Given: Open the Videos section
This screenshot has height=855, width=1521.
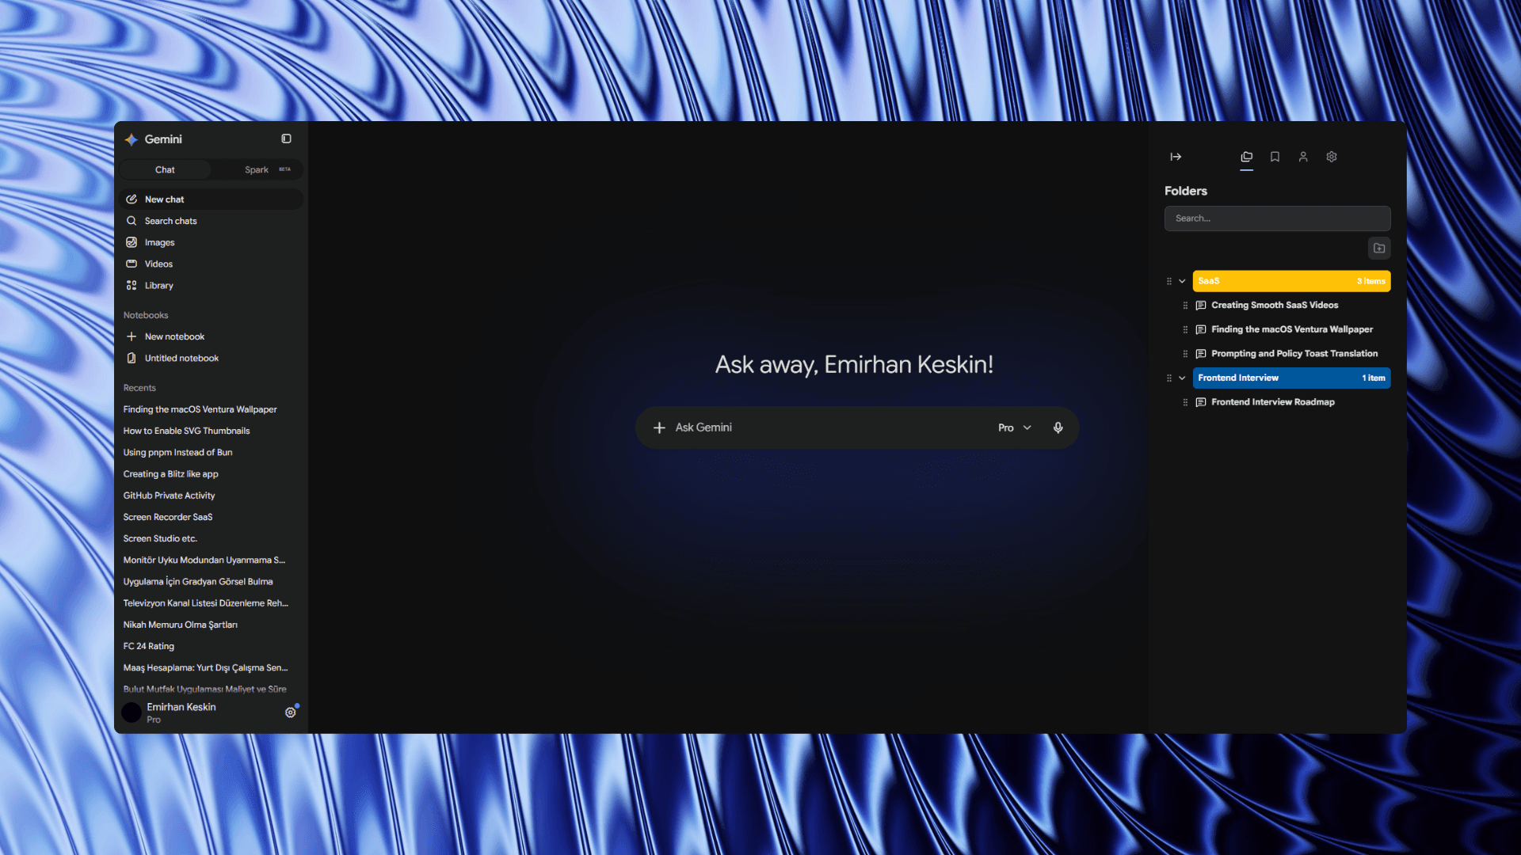Looking at the screenshot, I should pos(211,264).
